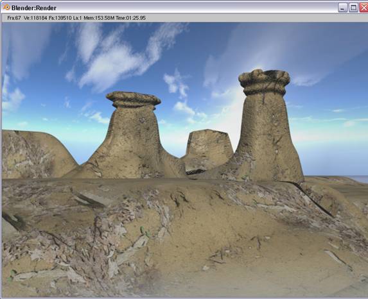
Task: Click the Ve:118184 vertex count
Action: 35,18
